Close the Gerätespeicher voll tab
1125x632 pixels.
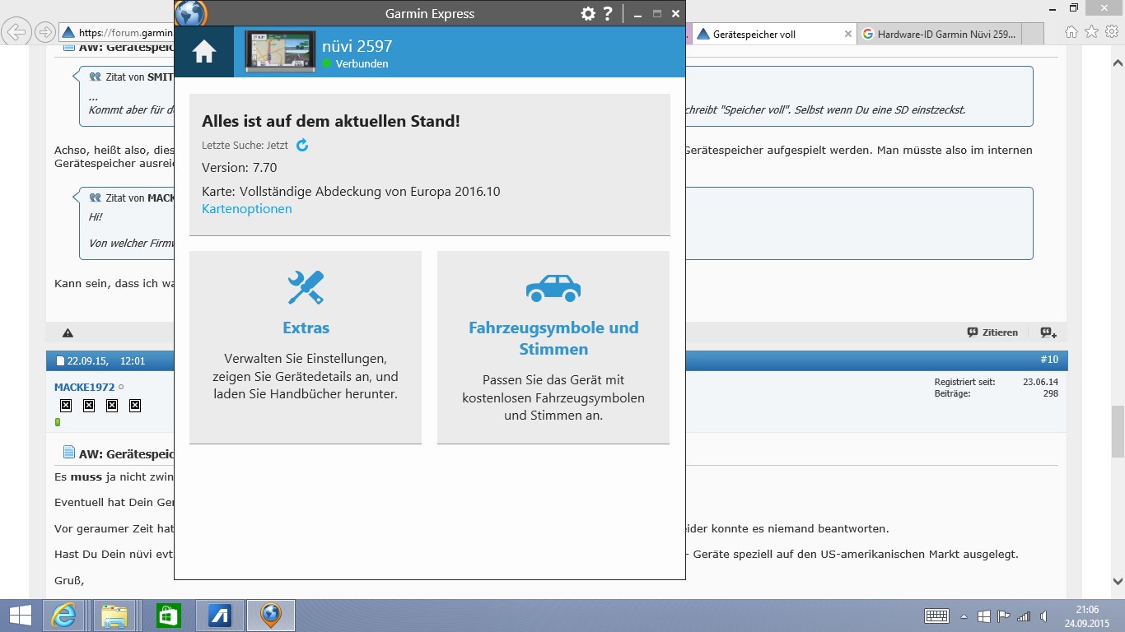click(x=848, y=34)
